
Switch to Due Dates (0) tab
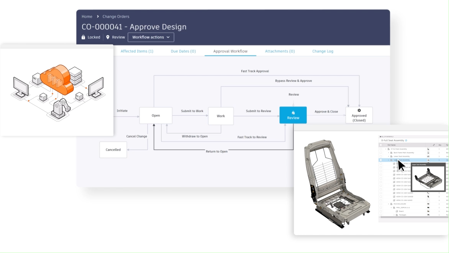pyautogui.click(x=183, y=51)
